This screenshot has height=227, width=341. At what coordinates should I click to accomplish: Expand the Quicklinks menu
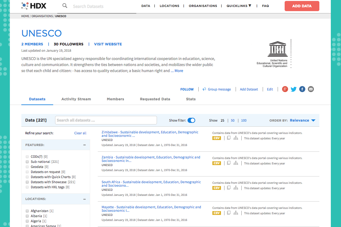239,6
